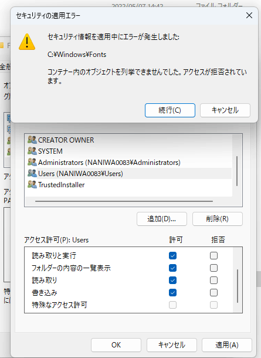261x358 pixels.
Task: Click the TrustedInstaller group icon
Action: (x=32, y=184)
